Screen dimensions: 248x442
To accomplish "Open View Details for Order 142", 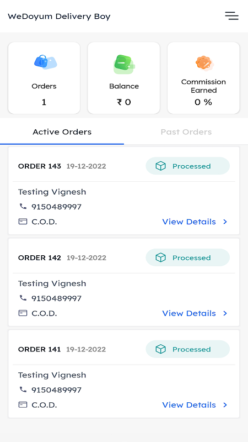I will tap(189, 313).
